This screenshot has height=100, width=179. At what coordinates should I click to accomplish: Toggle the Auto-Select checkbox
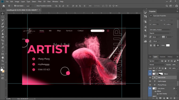tap(15, 6)
